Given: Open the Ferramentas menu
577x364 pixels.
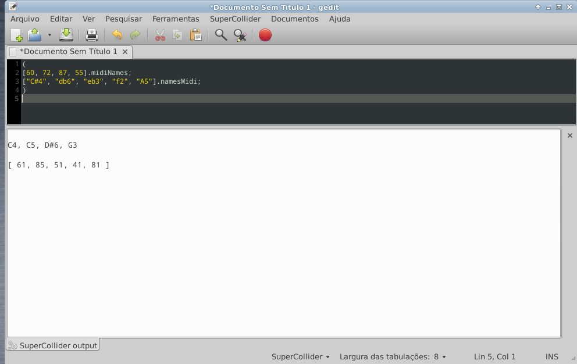Looking at the screenshot, I should pos(176,19).
